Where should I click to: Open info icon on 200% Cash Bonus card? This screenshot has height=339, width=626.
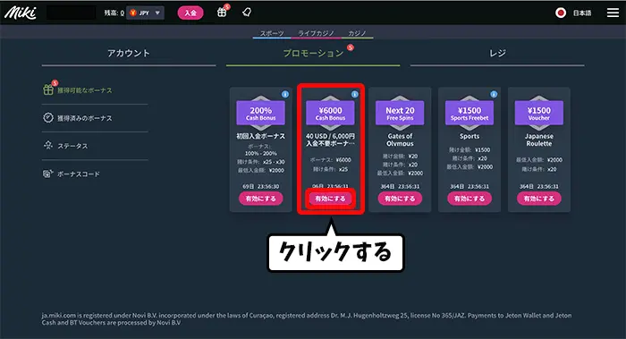(x=285, y=94)
